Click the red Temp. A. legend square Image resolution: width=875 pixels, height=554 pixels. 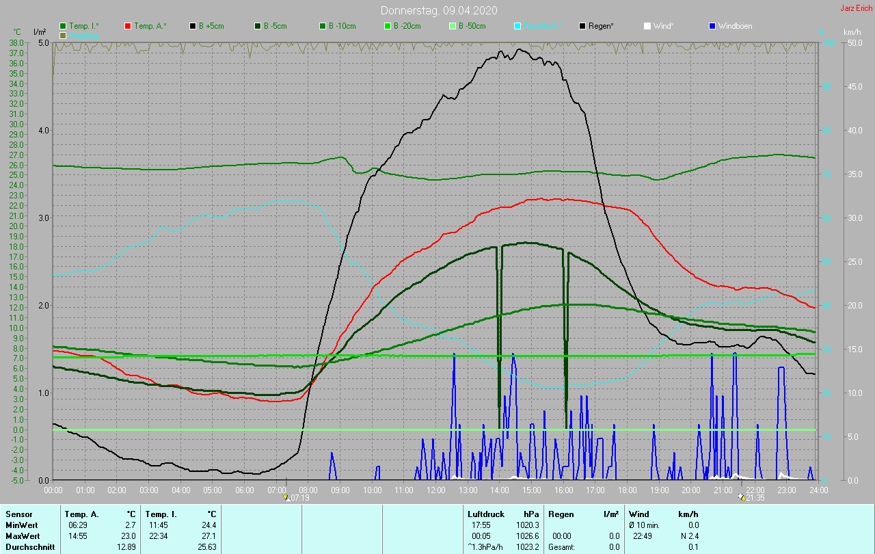pyautogui.click(x=128, y=26)
